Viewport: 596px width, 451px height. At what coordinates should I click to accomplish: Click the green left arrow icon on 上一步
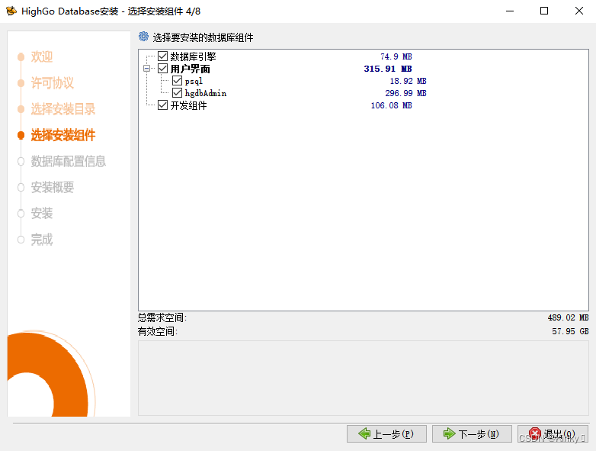(364, 433)
